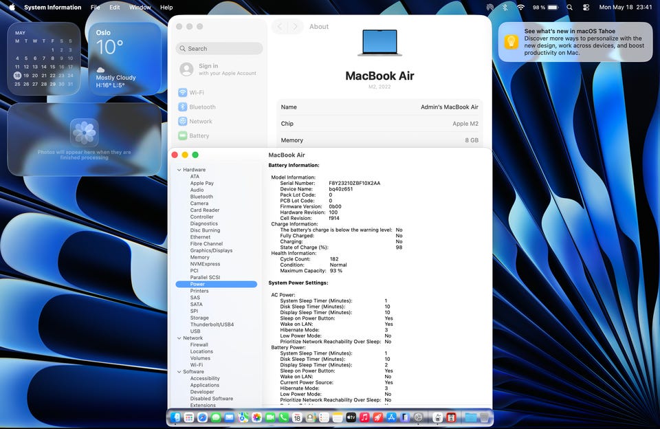Viewport: 660px width, 429px height.
Task: Open the Photos app in the Dock
Action: 256,417
